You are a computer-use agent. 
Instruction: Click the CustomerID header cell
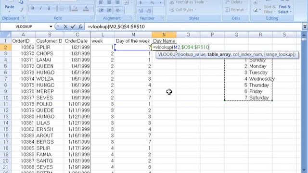50,41
